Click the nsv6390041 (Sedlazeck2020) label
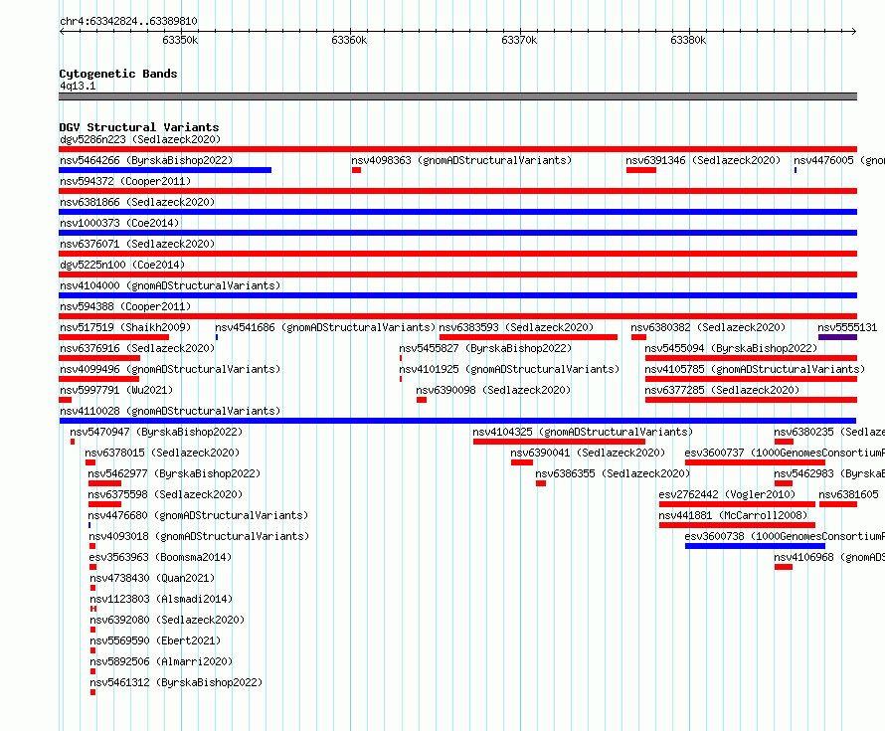Image resolution: width=885 pixels, height=731 pixels. (588, 453)
